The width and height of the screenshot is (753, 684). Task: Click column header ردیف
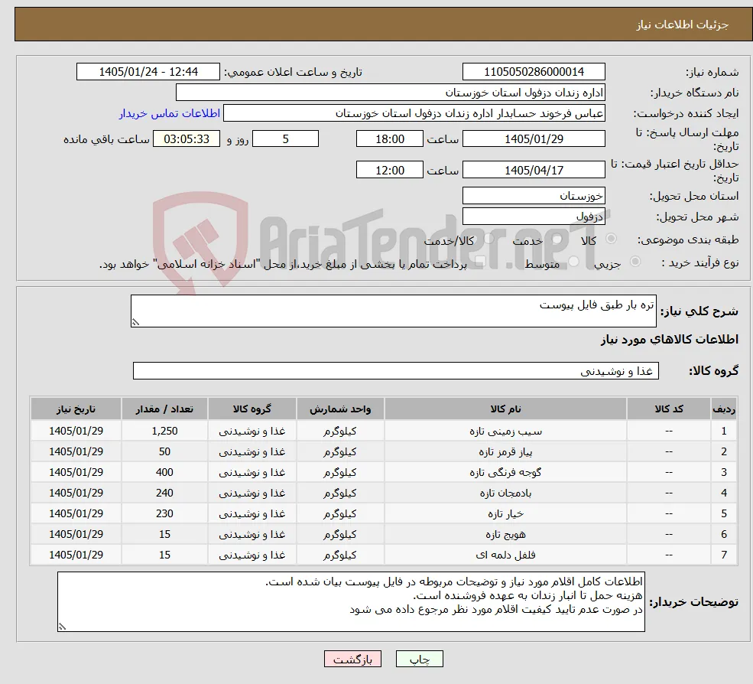(724, 409)
